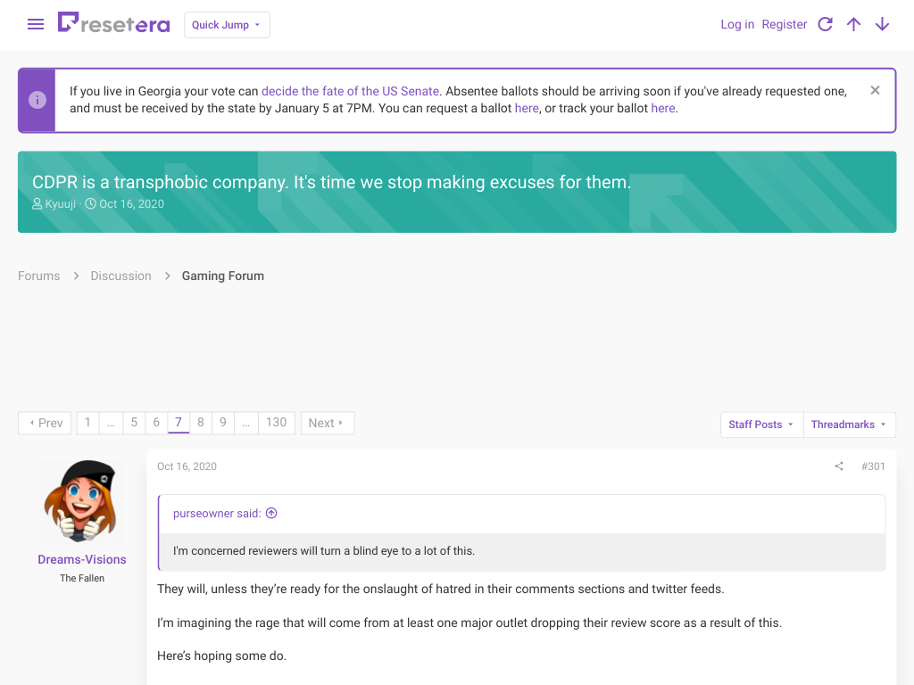Open the #301 post permalink
Image resolution: width=914 pixels, height=685 pixels.
(873, 466)
